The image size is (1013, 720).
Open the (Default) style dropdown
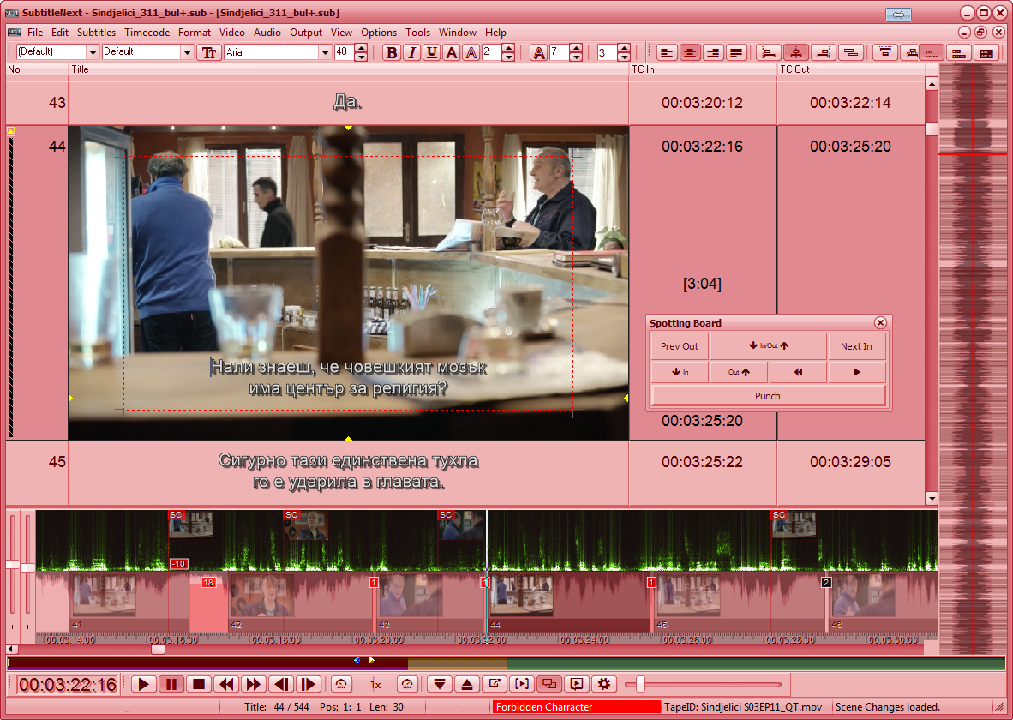pyautogui.click(x=93, y=52)
